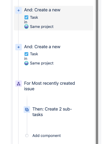Click the plus icon of second Create action

(18, 47)
